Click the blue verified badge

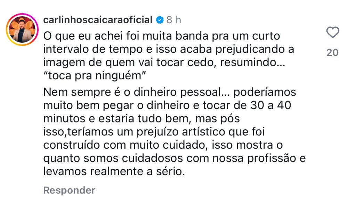[x=160, y=20]
